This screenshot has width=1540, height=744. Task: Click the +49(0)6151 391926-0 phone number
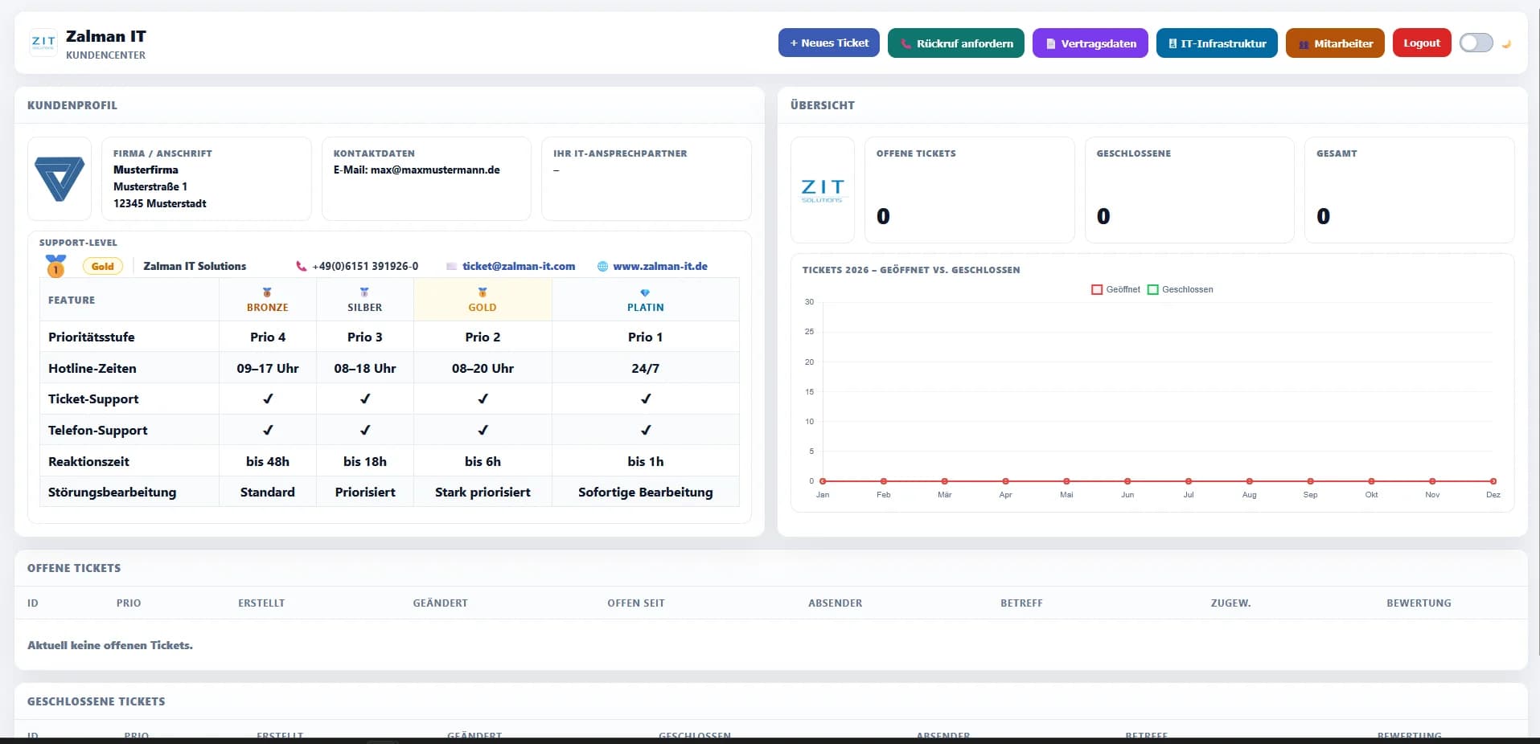tap(365, 266)
